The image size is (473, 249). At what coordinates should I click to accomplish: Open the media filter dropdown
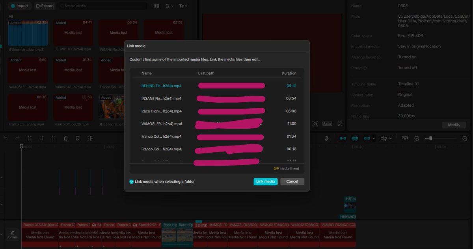[183, 6]
